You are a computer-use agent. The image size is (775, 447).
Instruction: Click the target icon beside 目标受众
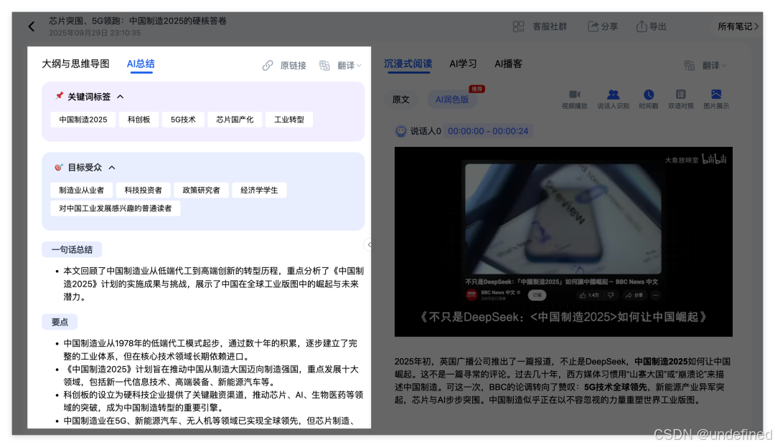click(x=59, y=167)
